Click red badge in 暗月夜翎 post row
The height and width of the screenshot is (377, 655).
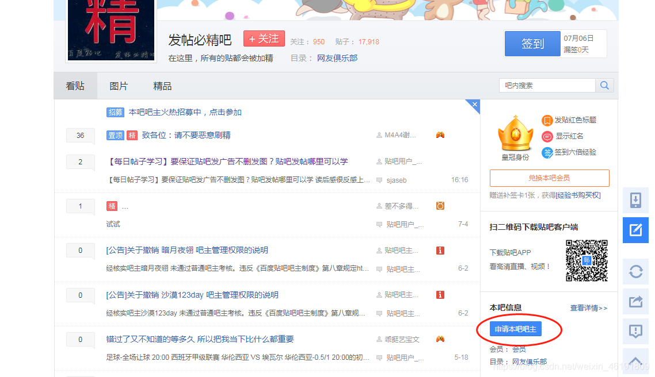tap(440, 250)
